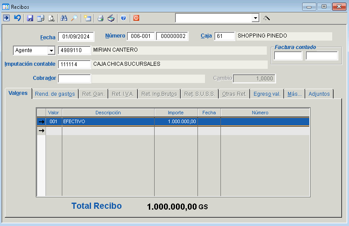Create a new record with the new icon

pos(87,18)
